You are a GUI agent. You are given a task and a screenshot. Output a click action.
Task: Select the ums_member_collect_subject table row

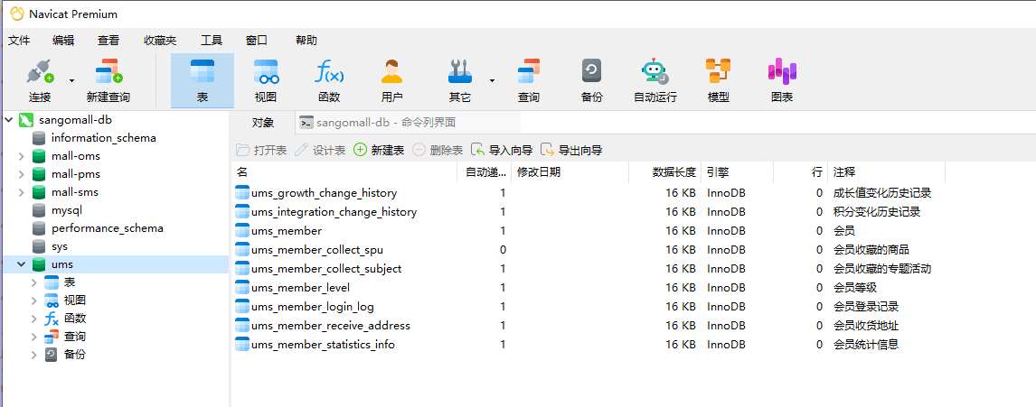[588, 269]
